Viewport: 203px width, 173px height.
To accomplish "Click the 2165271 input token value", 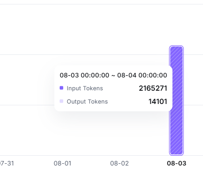I will click(153, 88).
